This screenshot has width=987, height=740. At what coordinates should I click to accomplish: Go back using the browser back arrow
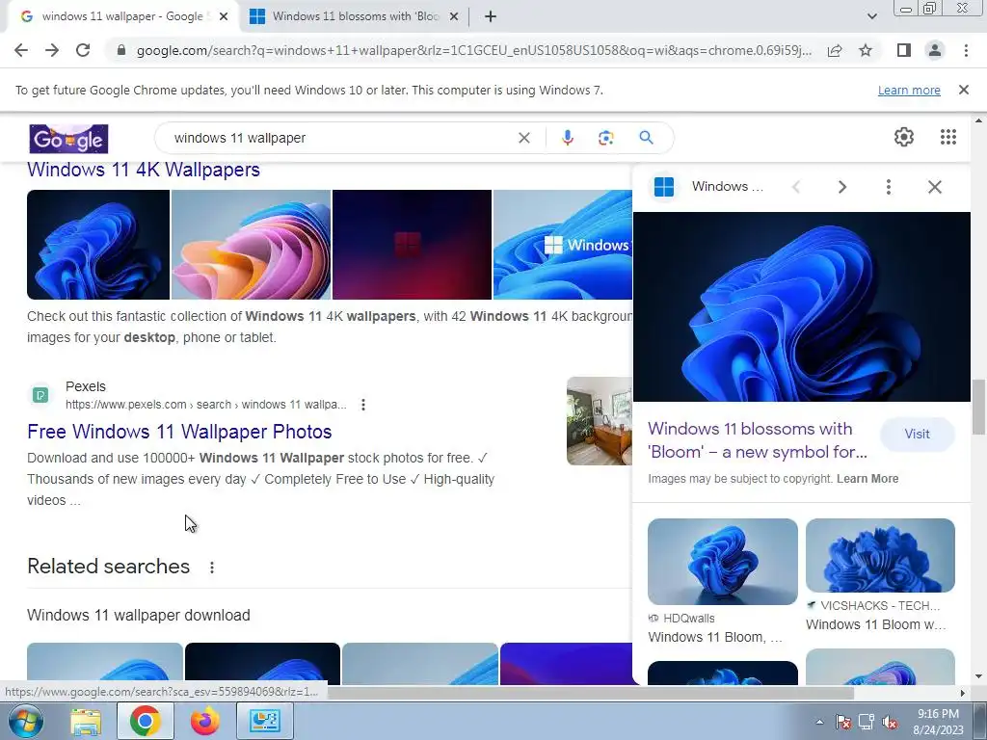click(x=21, y=50)
